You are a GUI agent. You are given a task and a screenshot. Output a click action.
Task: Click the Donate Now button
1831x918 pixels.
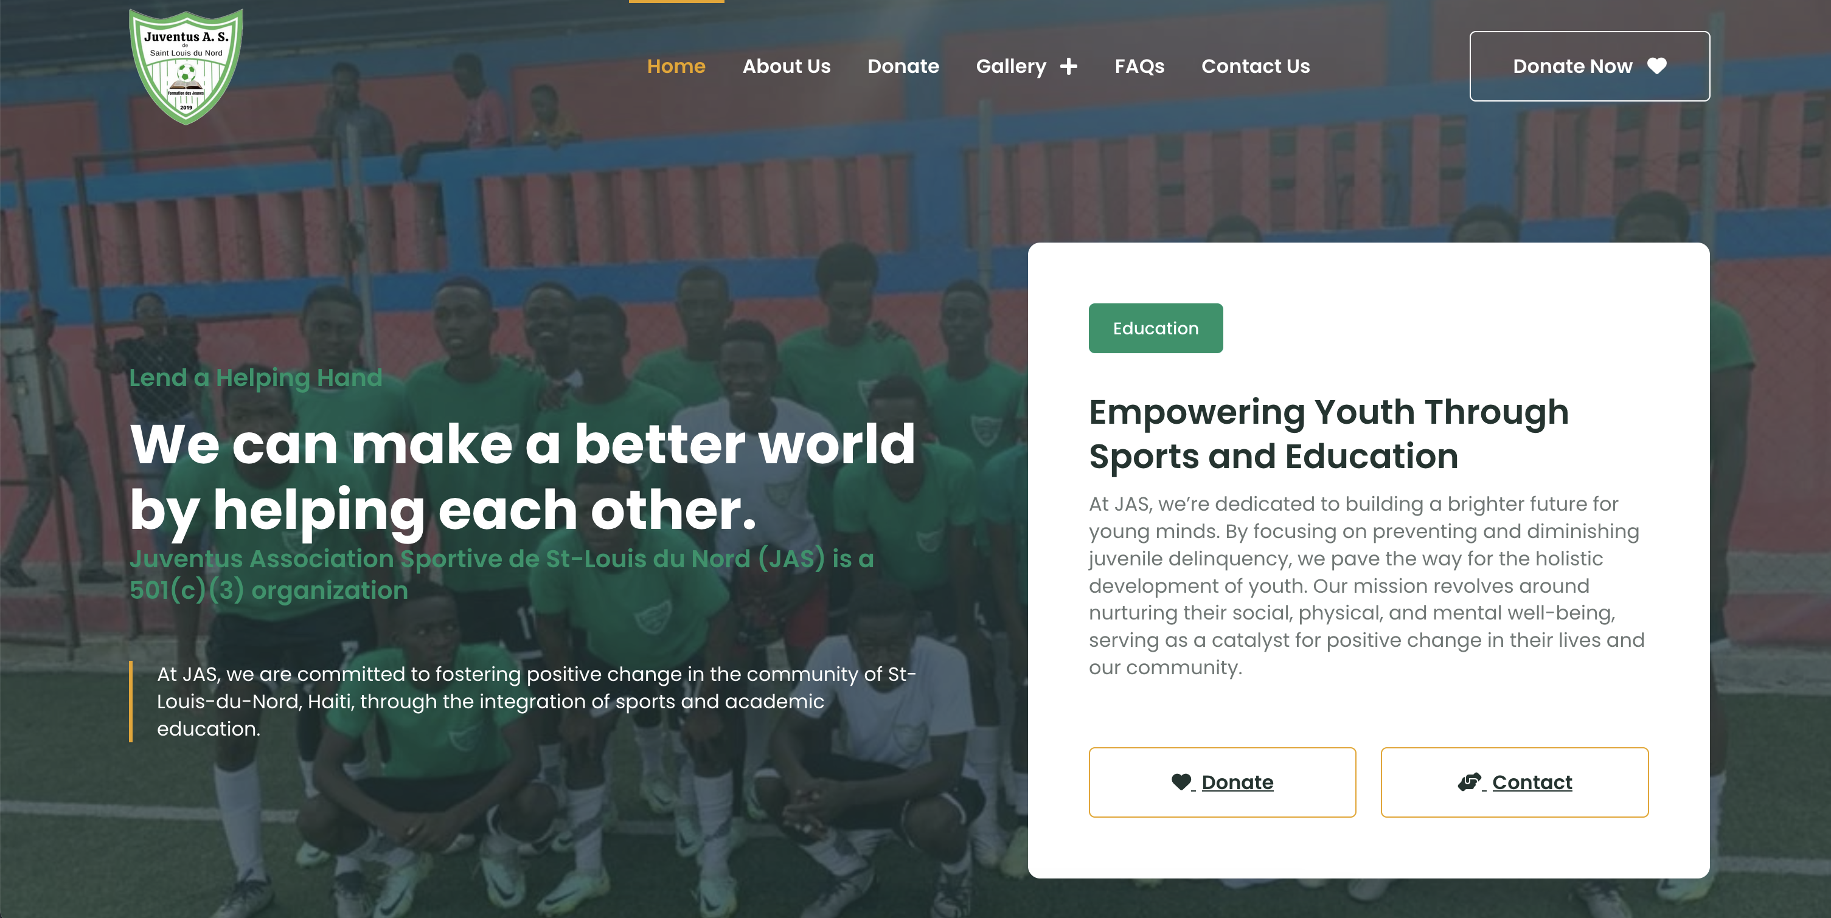pyautogui.click(x=1590, y=66)
